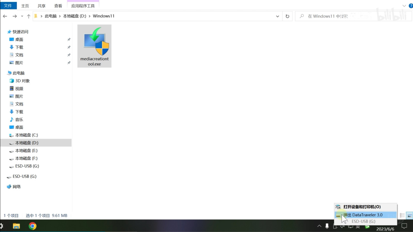Click Windows11 in the address bar path

tap(104, 16)
